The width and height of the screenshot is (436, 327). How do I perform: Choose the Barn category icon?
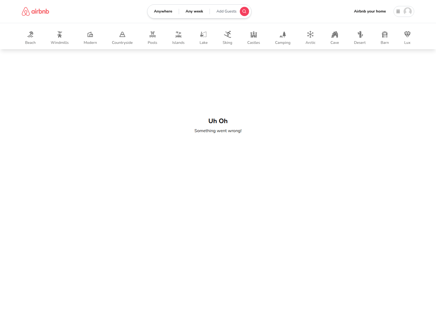[384, 35]
